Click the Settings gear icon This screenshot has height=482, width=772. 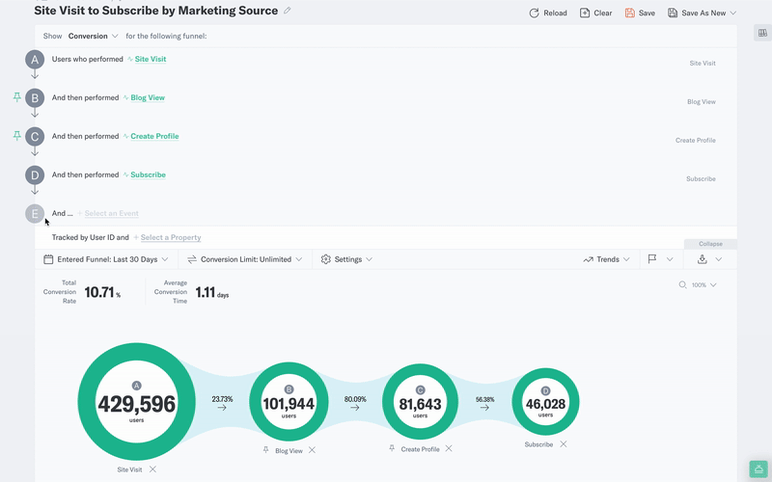[325, 259]
